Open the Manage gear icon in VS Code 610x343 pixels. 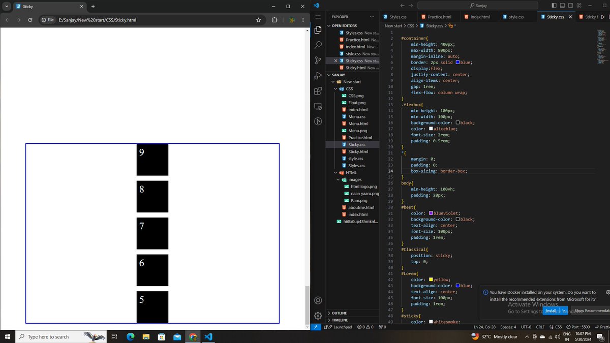[x=318, y=316]
